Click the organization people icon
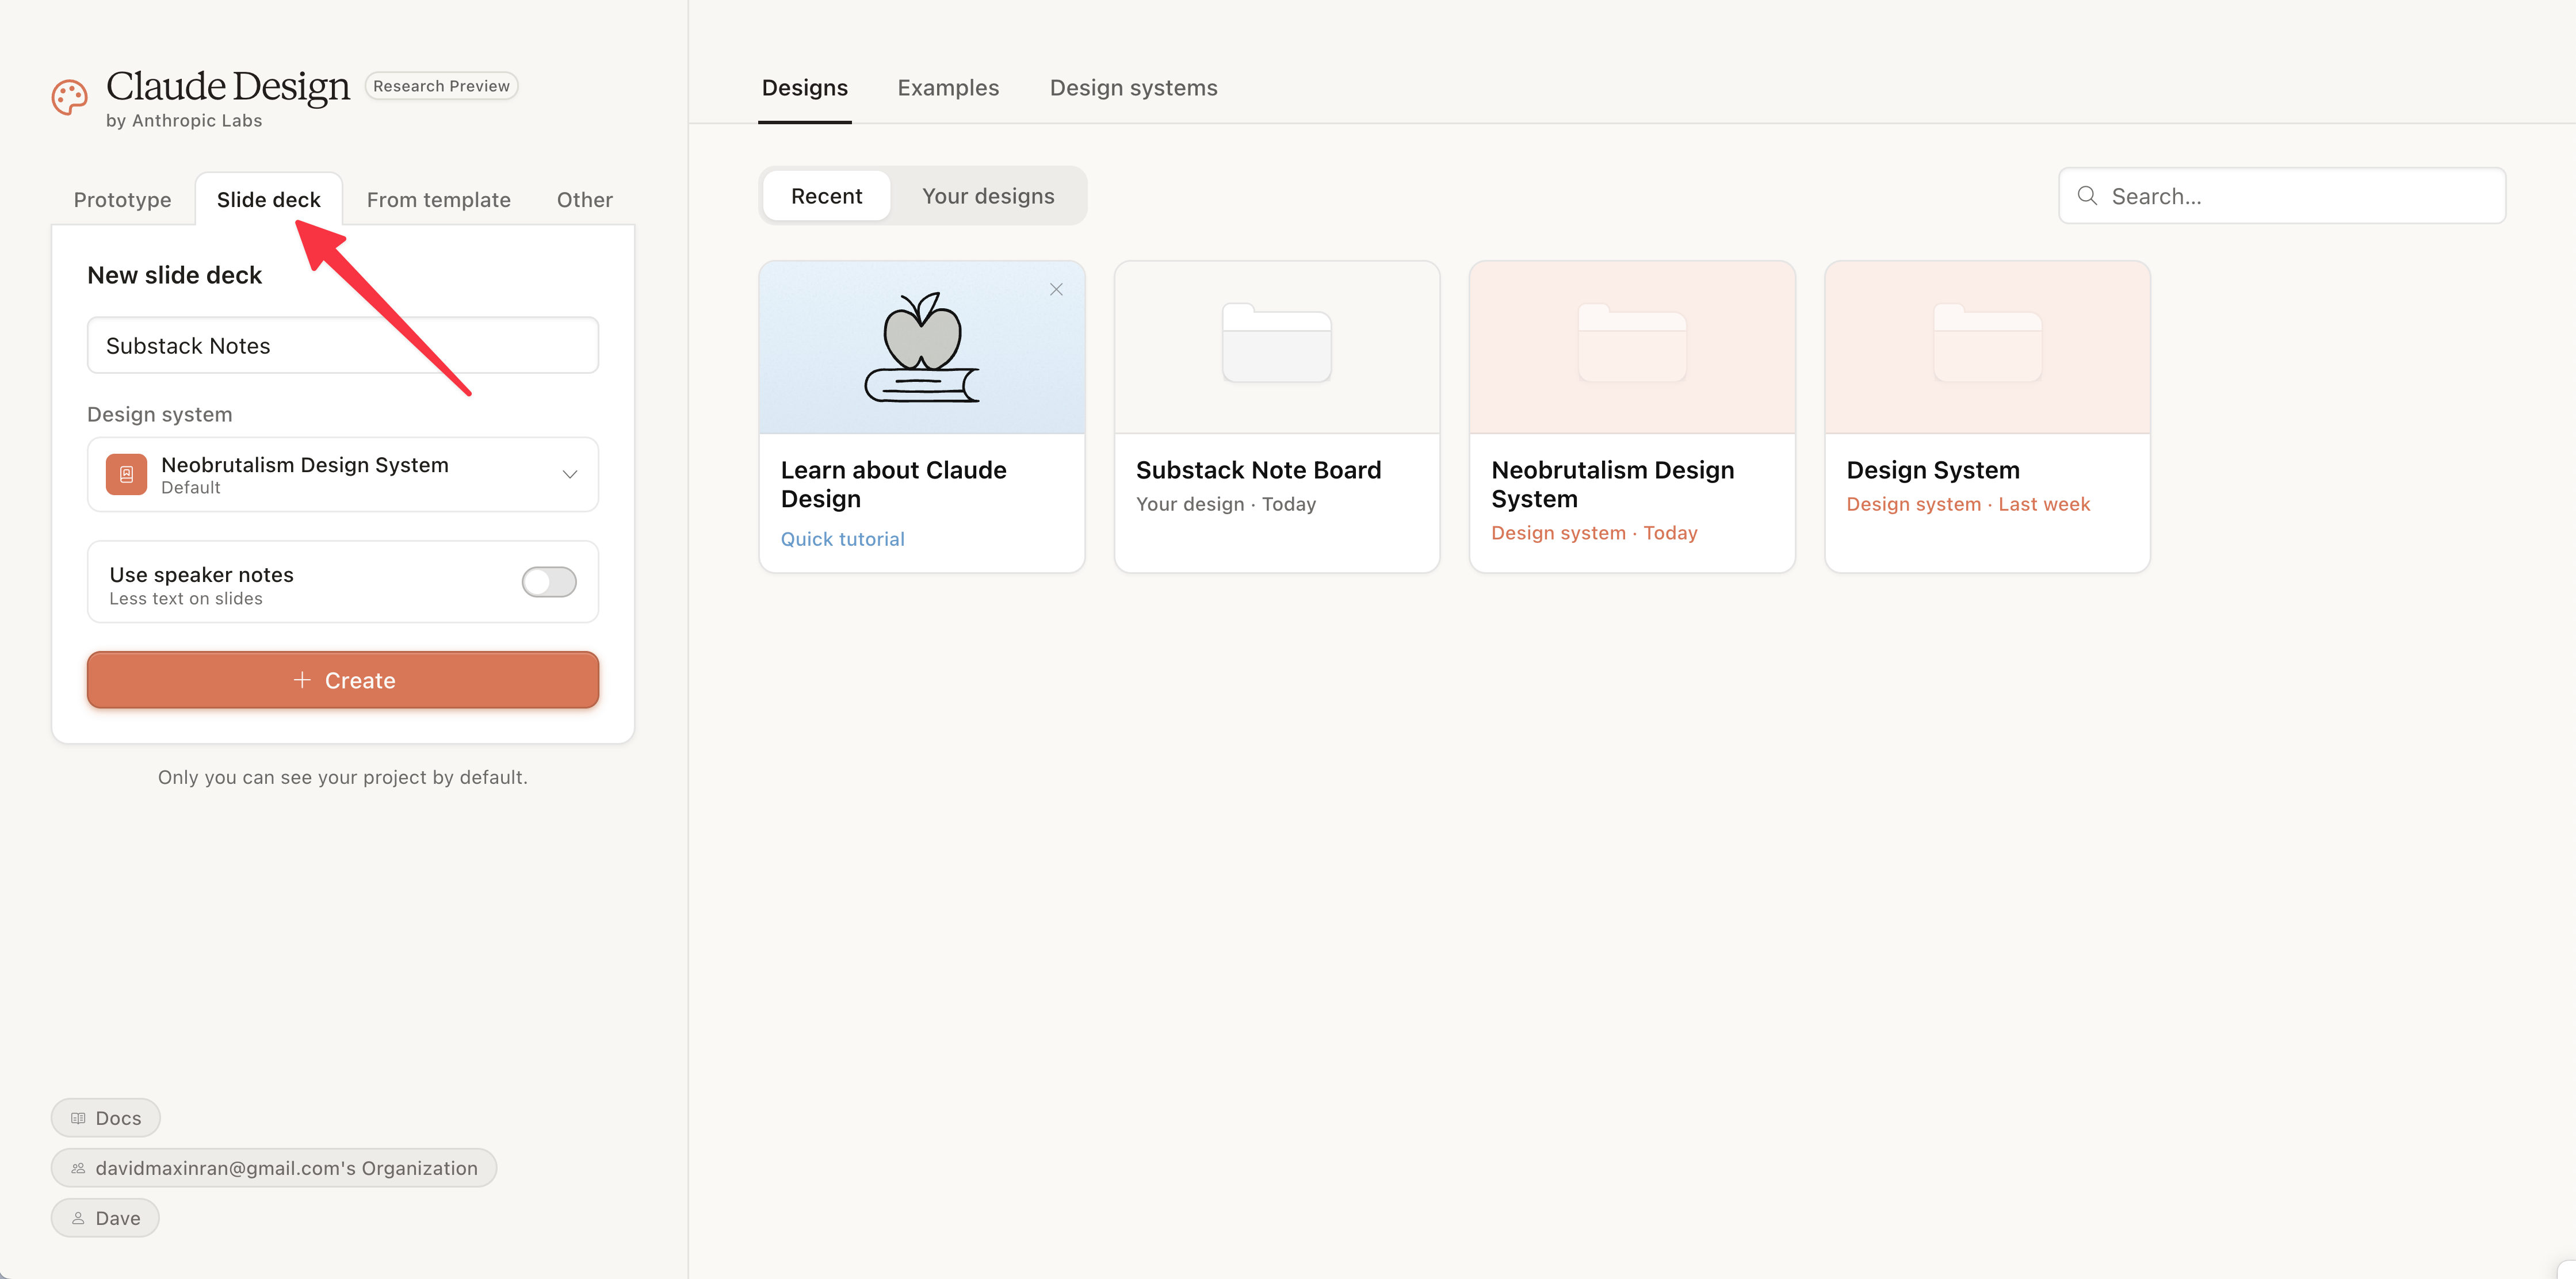This screenshot has width=2576, height=1279. [78, 1169]
